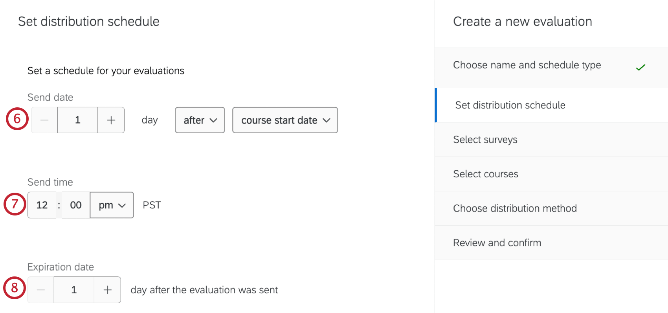This screenshot has width=668, height=313.
Task: Open the "course start date" dropdown
Action: tap(285, 120)
